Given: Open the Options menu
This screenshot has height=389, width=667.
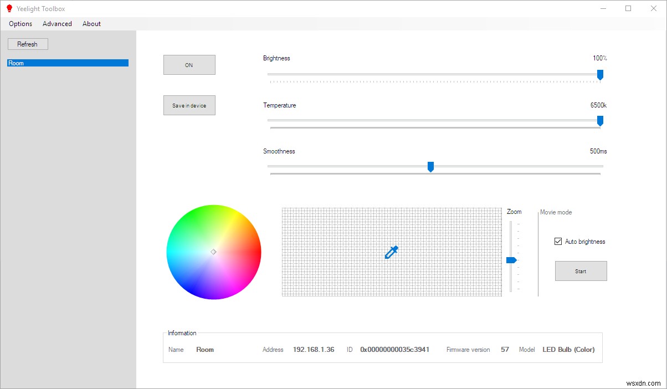Looking at the screenshot, I should (20, 23).
